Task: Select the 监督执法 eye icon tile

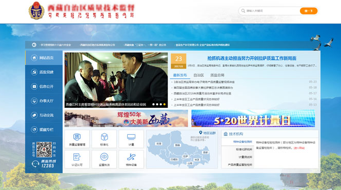Action: pyautogui.click(x=104, y=159)
